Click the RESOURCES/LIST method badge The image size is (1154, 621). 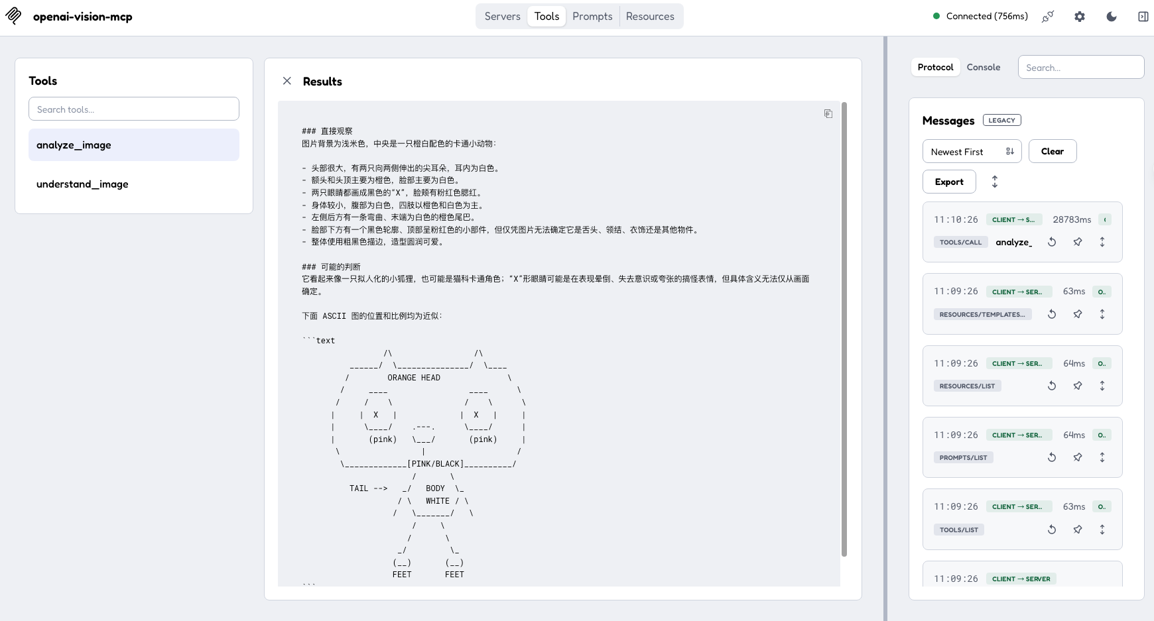click(x=967, y=386)
